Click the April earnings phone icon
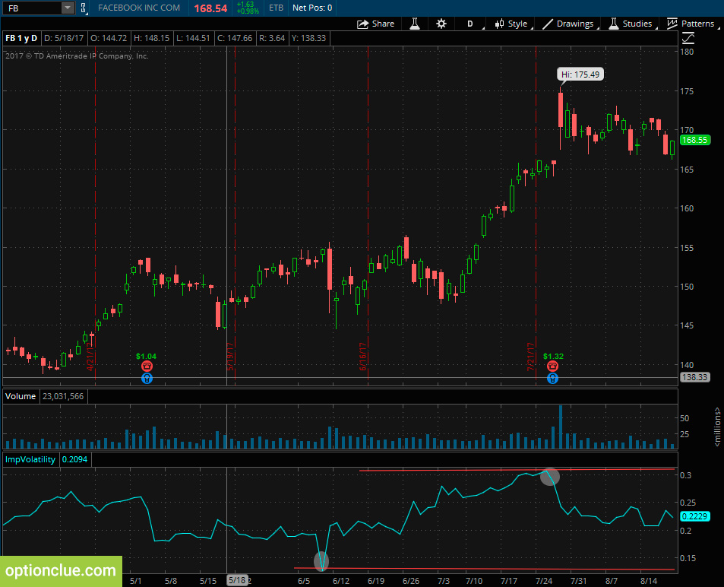This screenshot has width=724, height=587. pyautogui.click(x=147, y=366)
